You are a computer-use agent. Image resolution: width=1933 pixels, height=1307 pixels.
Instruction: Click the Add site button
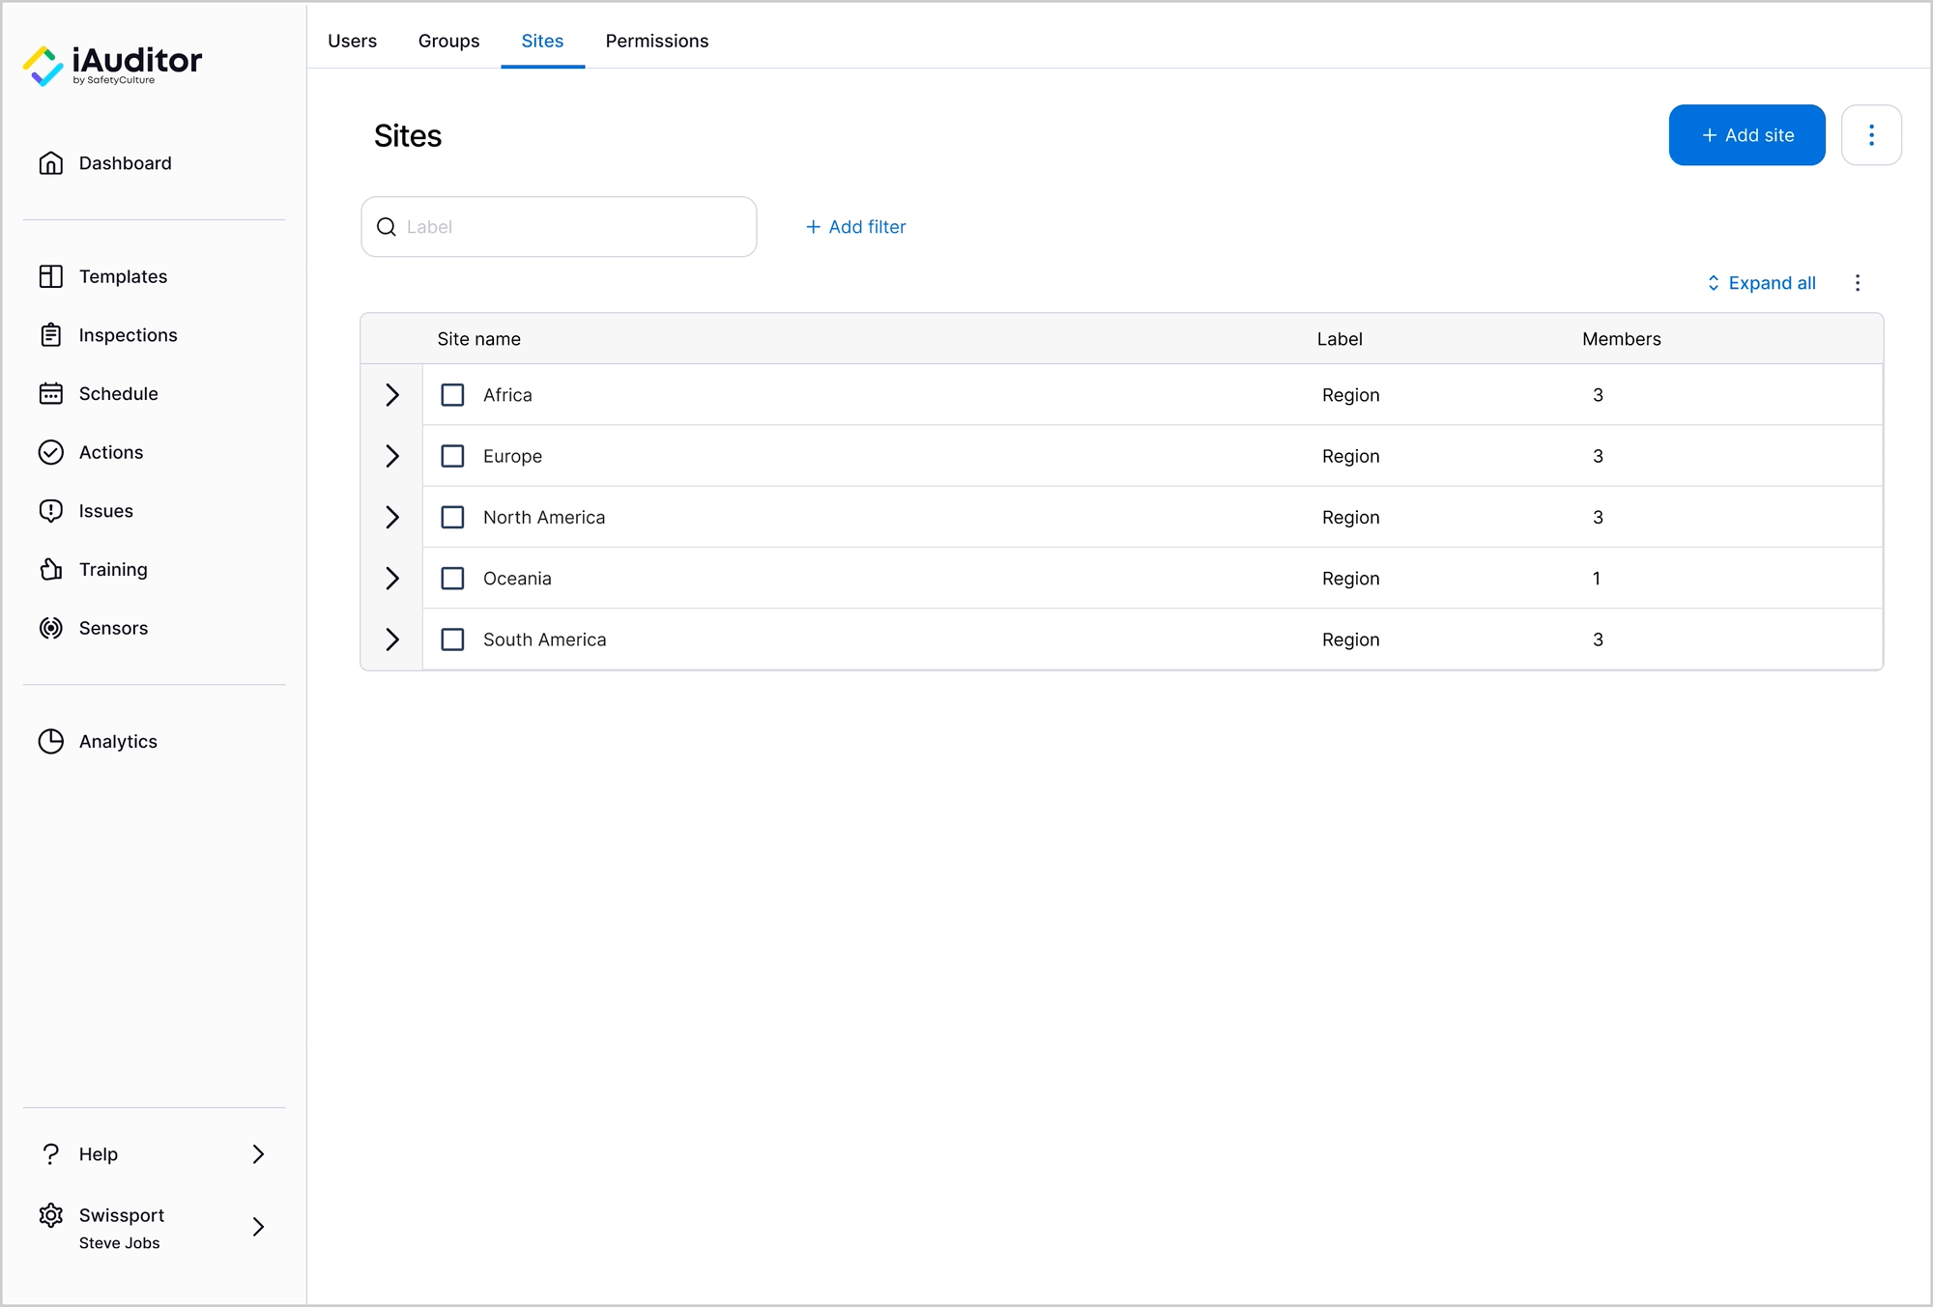click(1746, 135)
